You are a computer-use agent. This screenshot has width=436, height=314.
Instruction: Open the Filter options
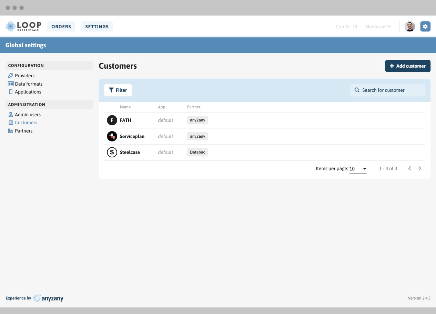click(x=118, y=90)
